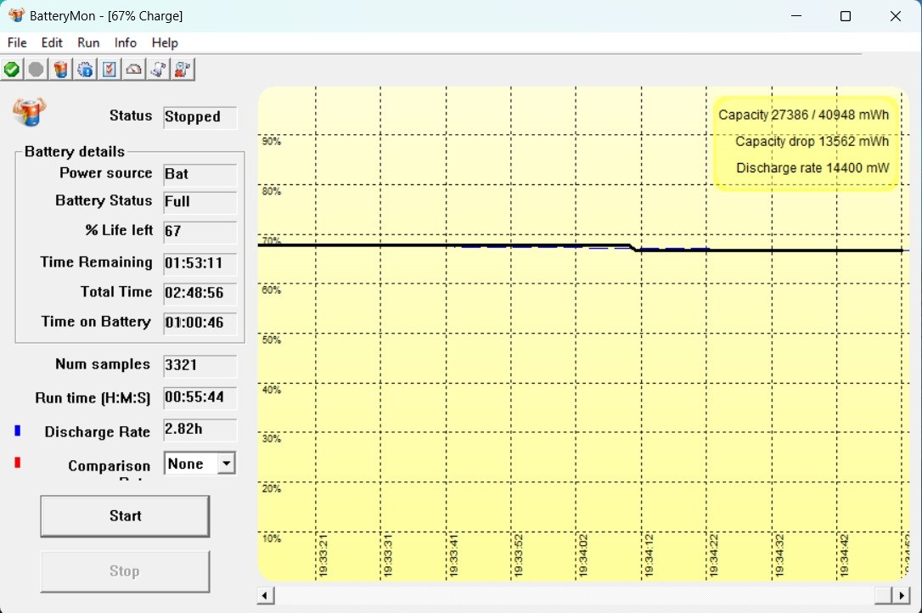This screenshot has width=922, height=613.
Task: Click the Start button
Action: pyautogui.click(x=125, y=516)
